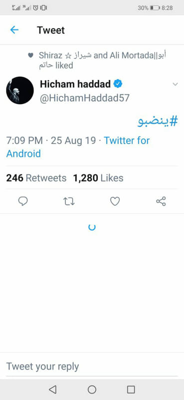Image resolution: width=184 pixels, height=400 pixels.
Task: Open tweet options chevron dropdown
Action: click(x=175, y=84)
